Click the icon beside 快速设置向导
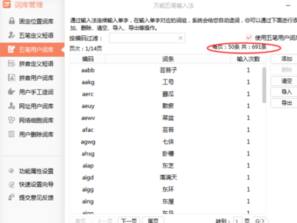 11,184
